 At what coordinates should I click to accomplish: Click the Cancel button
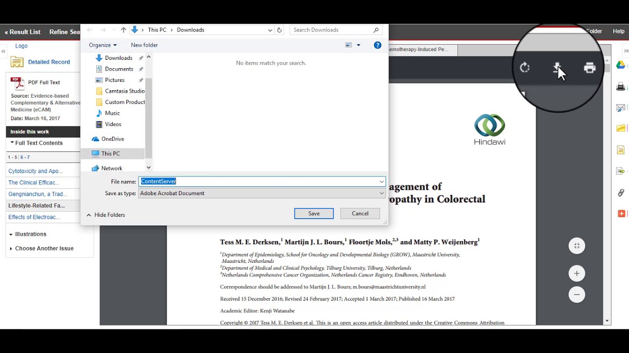pyautogui.click(x=360, y=213)
